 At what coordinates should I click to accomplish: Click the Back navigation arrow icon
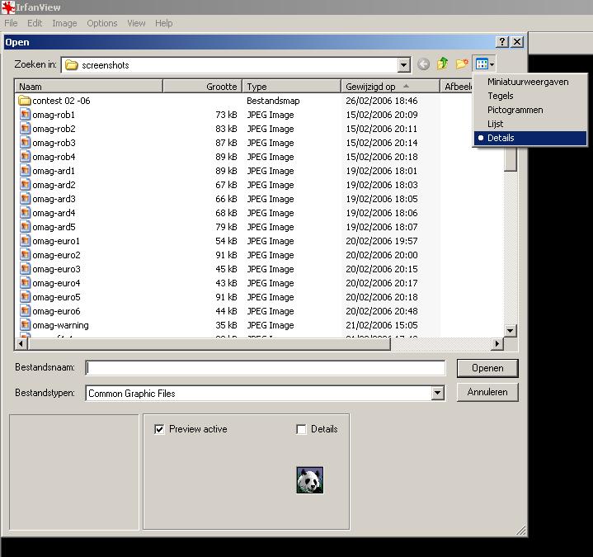(423, 64)
